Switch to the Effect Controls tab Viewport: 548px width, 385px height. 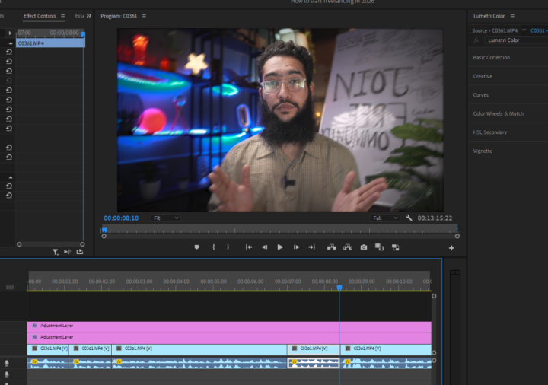coord(40,16)
